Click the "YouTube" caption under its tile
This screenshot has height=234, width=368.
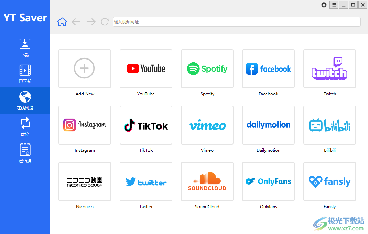[x=146, y=94]
